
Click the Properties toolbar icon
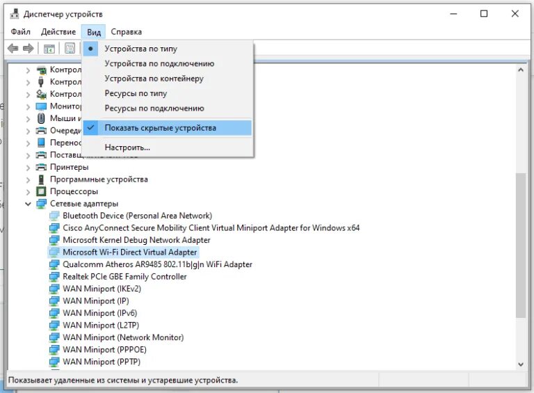click(x=70, y=49)
